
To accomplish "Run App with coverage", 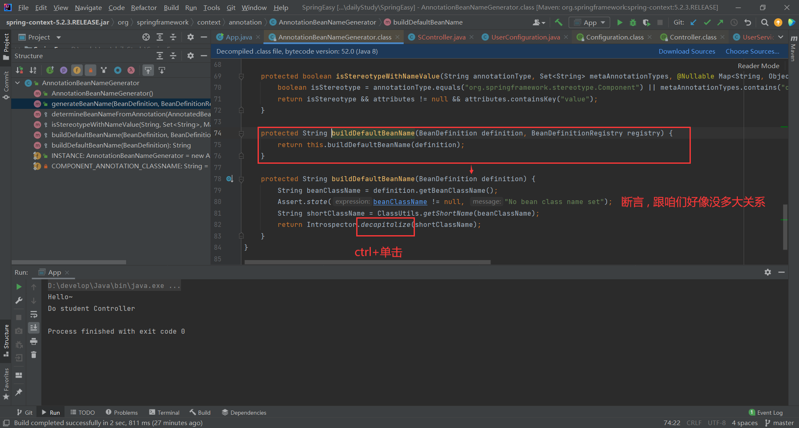I will [x=646, y=22].
